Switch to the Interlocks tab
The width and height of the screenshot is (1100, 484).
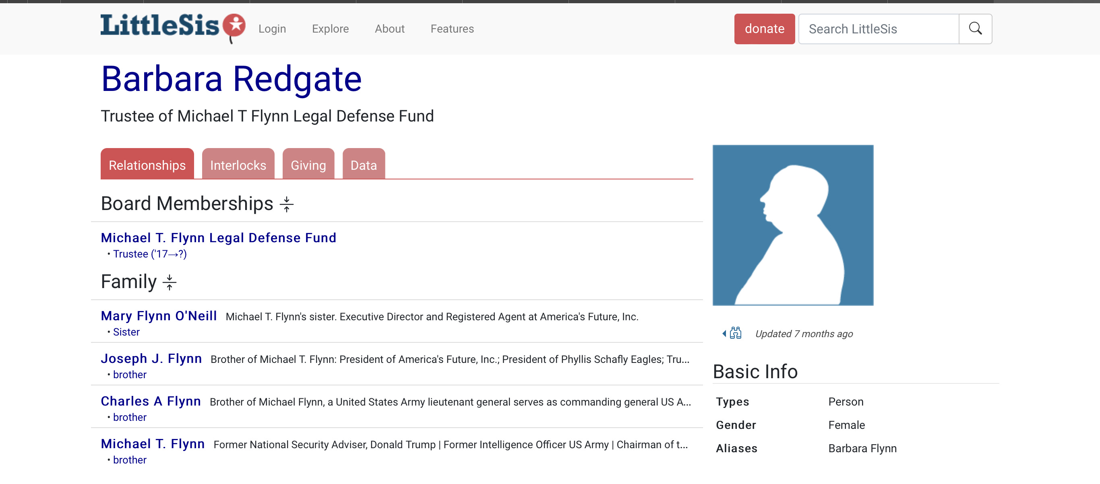238,164
